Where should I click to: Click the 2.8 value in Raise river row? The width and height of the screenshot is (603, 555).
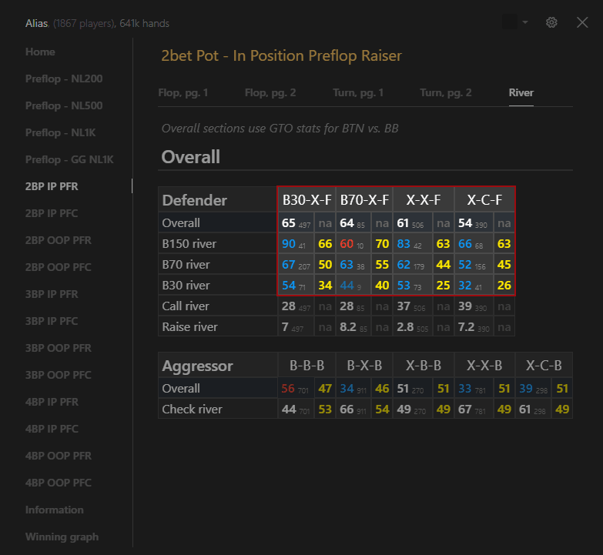(405, 326)
